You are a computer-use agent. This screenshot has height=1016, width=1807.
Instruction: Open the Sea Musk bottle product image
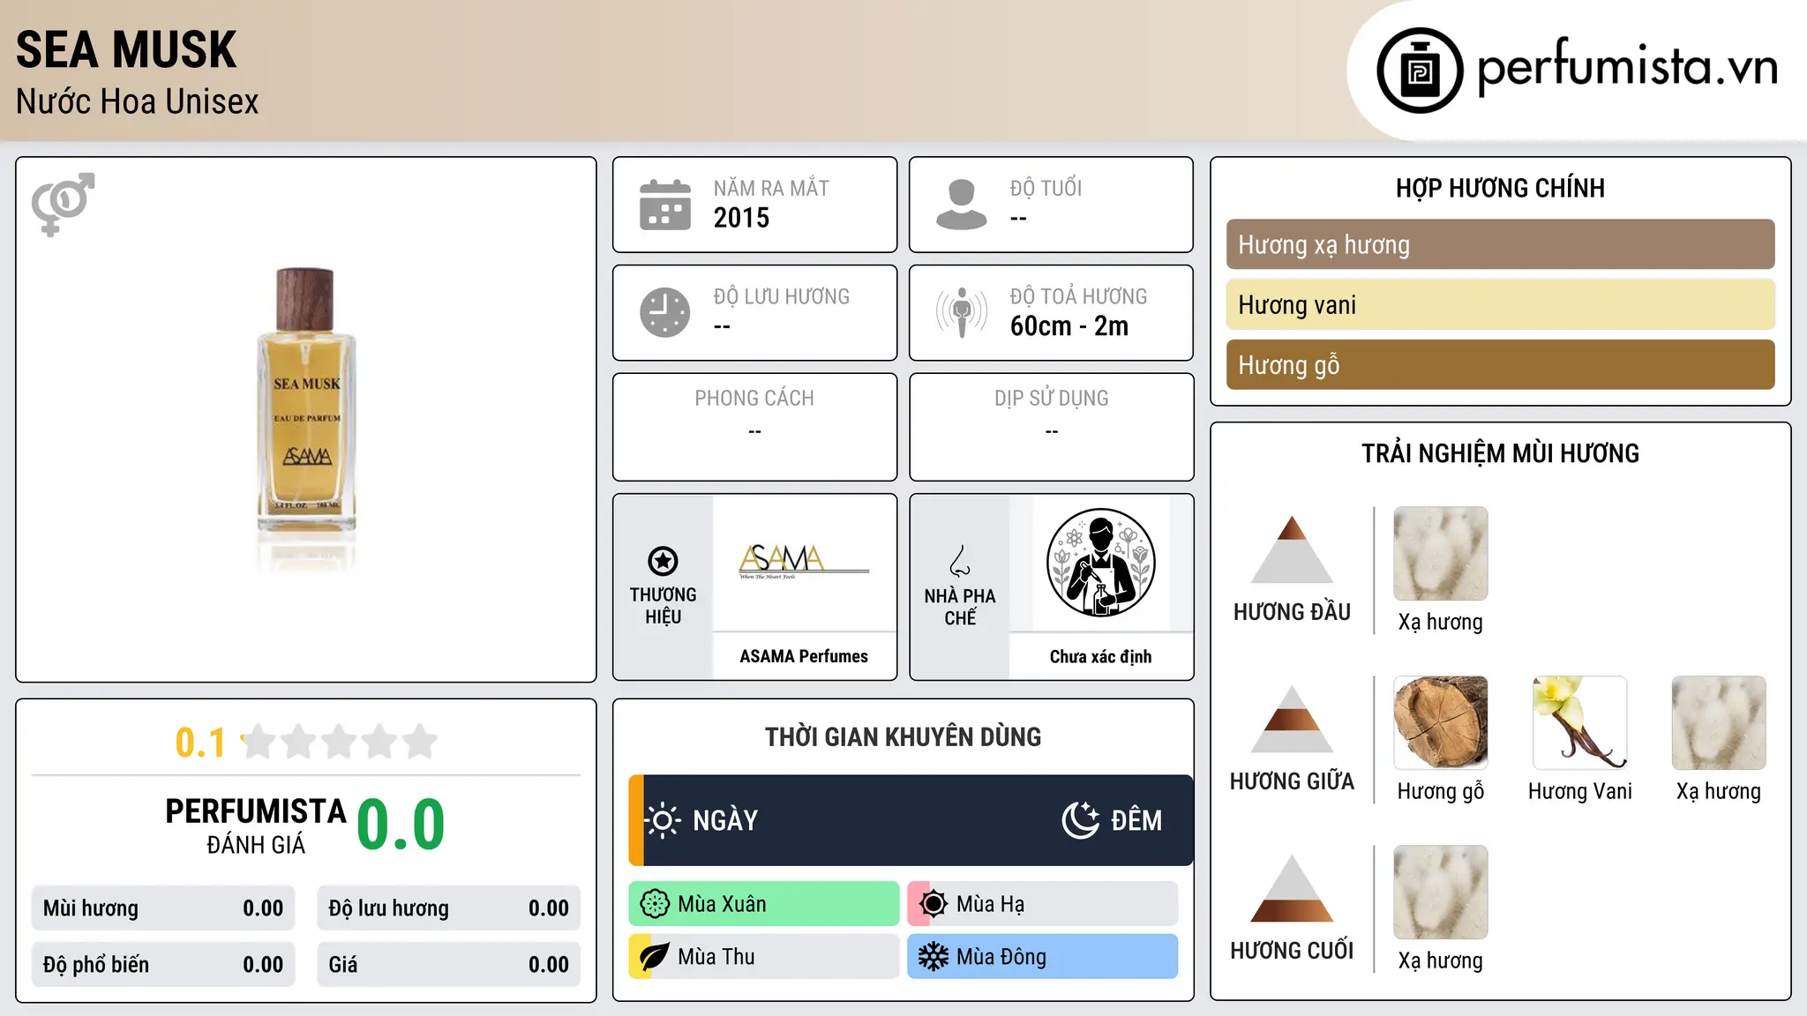pyautogui.click(x=306, y=419)
